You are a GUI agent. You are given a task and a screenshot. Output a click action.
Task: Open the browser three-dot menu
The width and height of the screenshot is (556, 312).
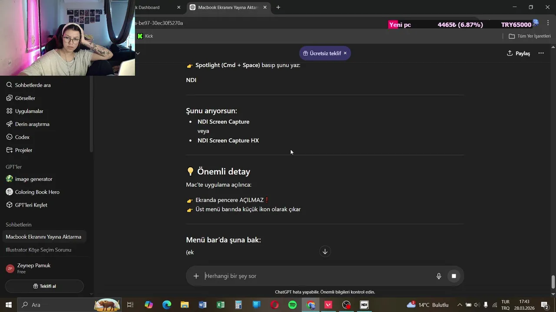[548, 23]
